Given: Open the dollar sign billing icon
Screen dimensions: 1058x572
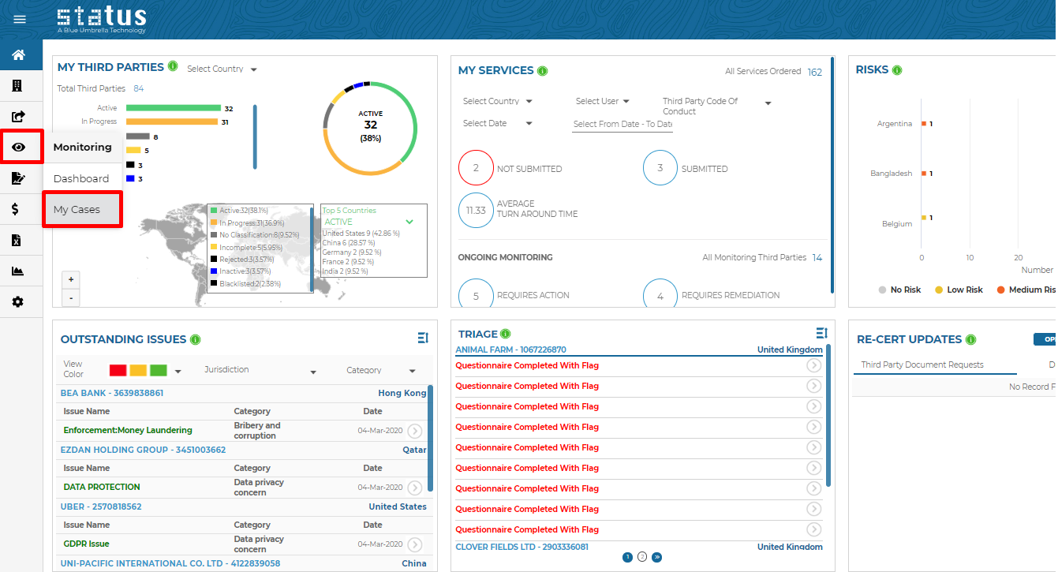Looking at the screenshot, I should pos(17,209).
